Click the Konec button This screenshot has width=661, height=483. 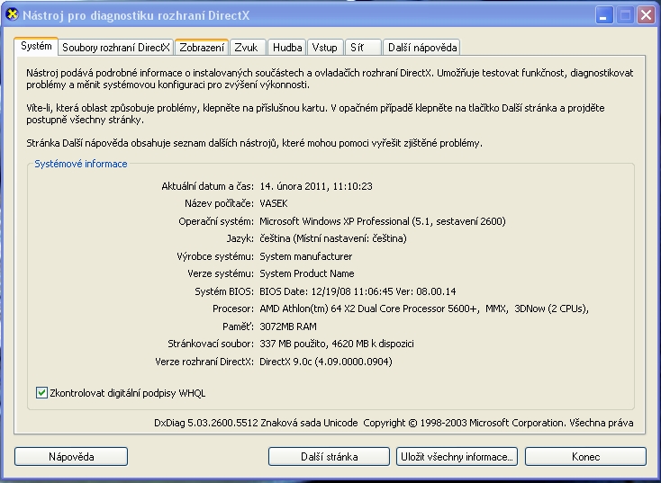click(585, 457)
